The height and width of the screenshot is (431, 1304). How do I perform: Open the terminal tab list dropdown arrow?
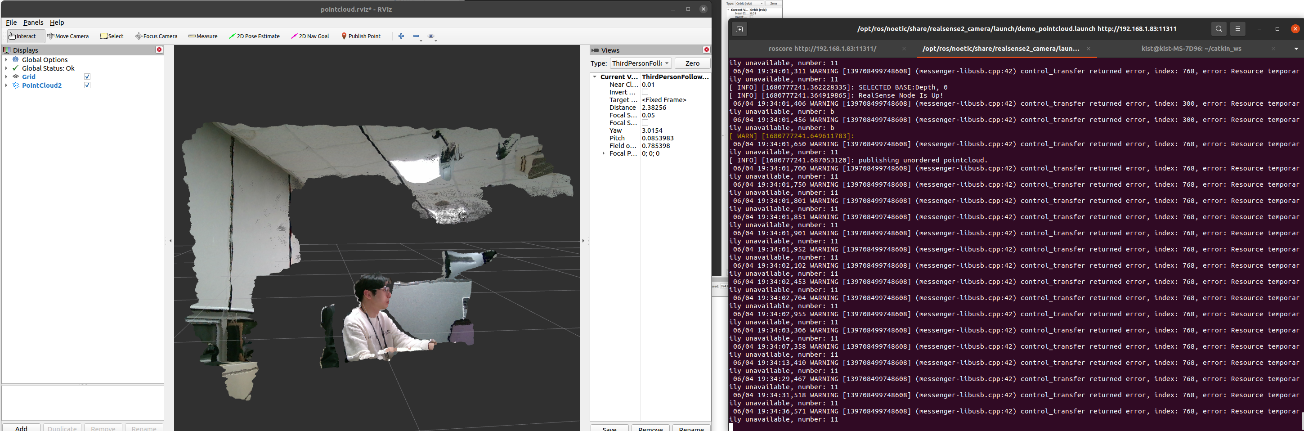tap(1296, 49)
